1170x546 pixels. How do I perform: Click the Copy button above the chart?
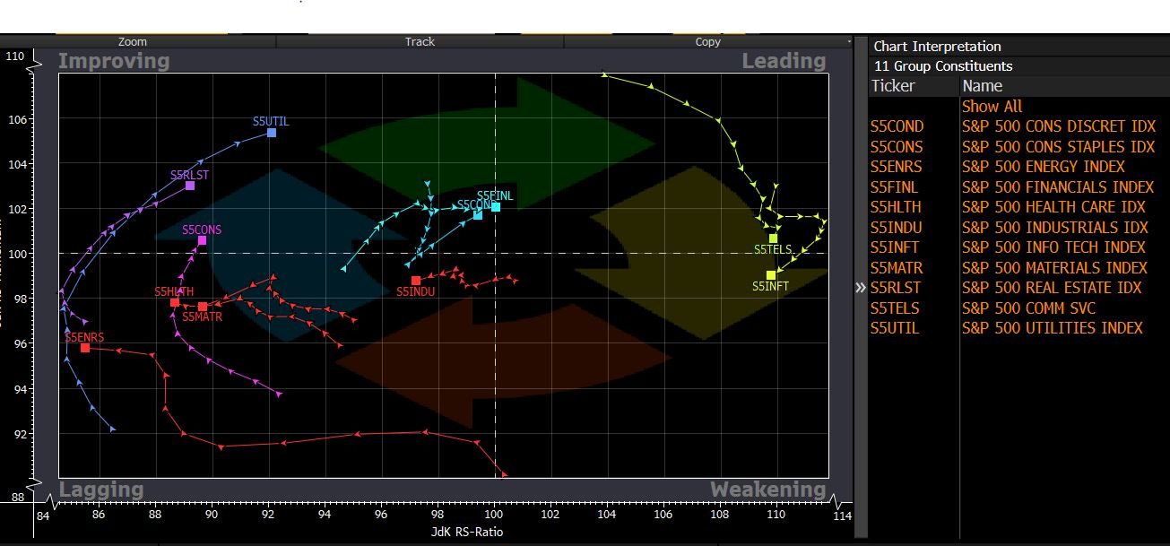pyautogui.click(x=707, y=41)
